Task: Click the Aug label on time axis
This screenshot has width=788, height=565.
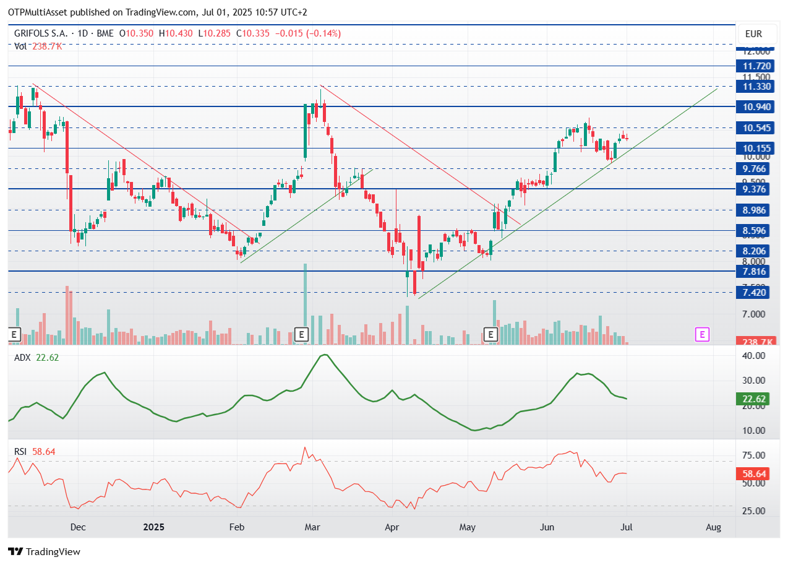Action: tap(713, 527)
